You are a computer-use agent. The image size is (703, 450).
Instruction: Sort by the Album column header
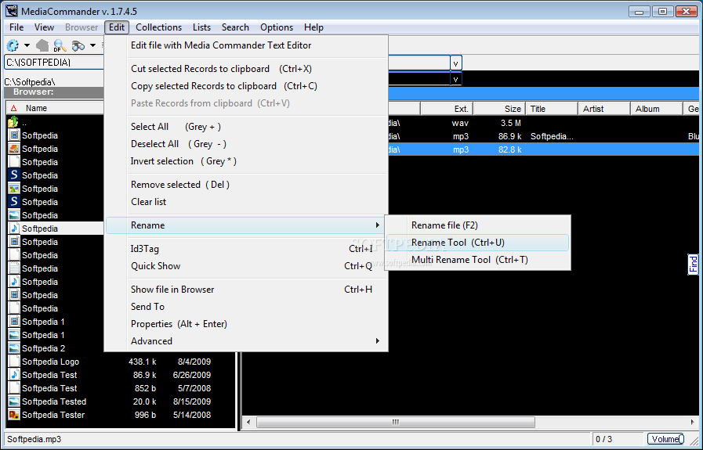pos(657,109)
